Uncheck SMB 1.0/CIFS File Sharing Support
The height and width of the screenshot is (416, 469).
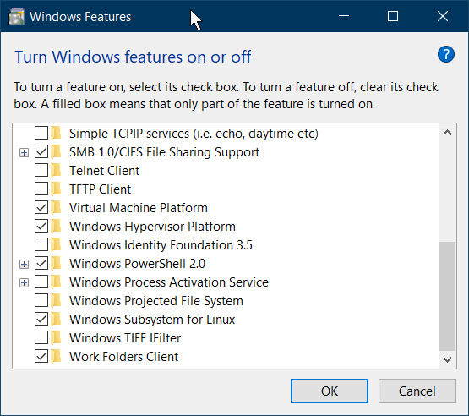click(41, 151)
